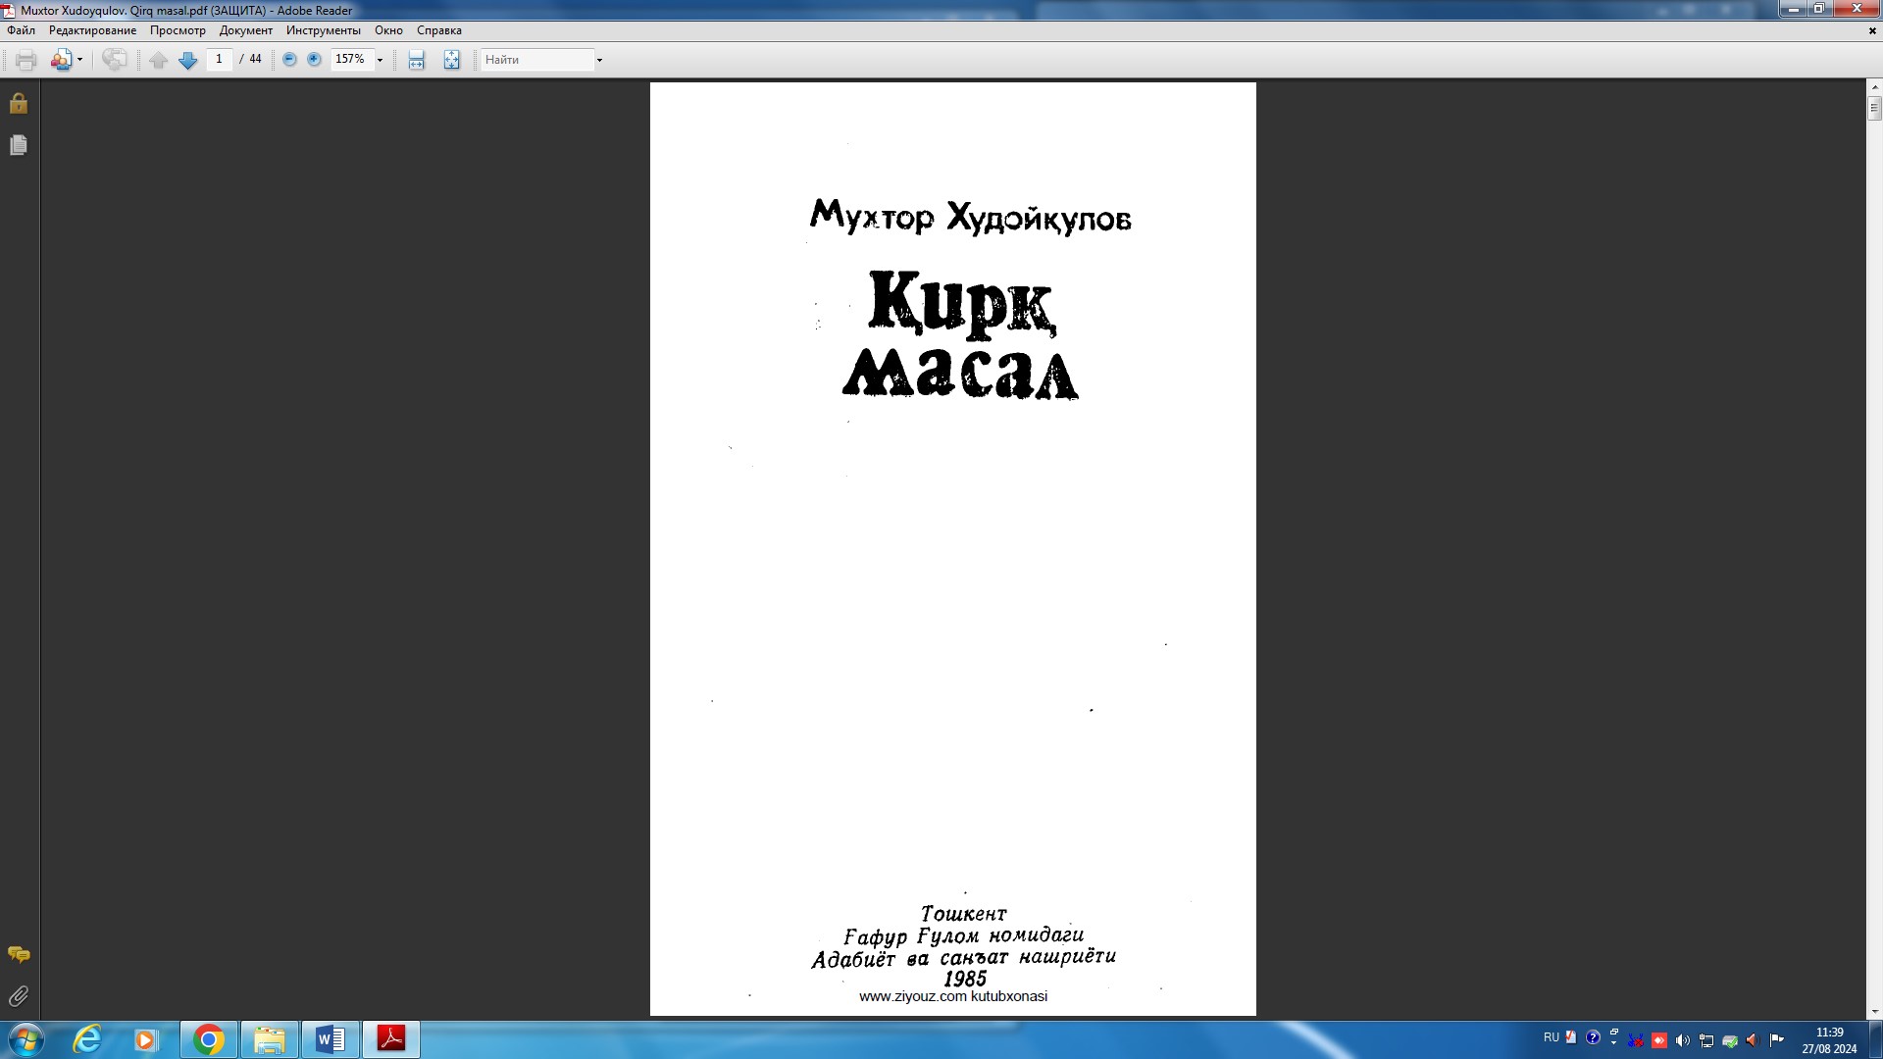The width and height of the screenshot is (1883, 1059).
Task: Zoom in using the plus icon
Action: click(x=314, y=60)
